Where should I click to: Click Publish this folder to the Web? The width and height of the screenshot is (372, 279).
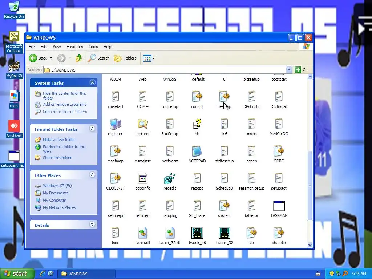tap(64, 149)
